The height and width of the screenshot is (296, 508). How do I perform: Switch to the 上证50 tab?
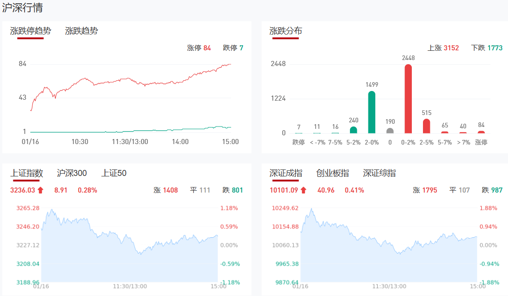pos(114,173)
